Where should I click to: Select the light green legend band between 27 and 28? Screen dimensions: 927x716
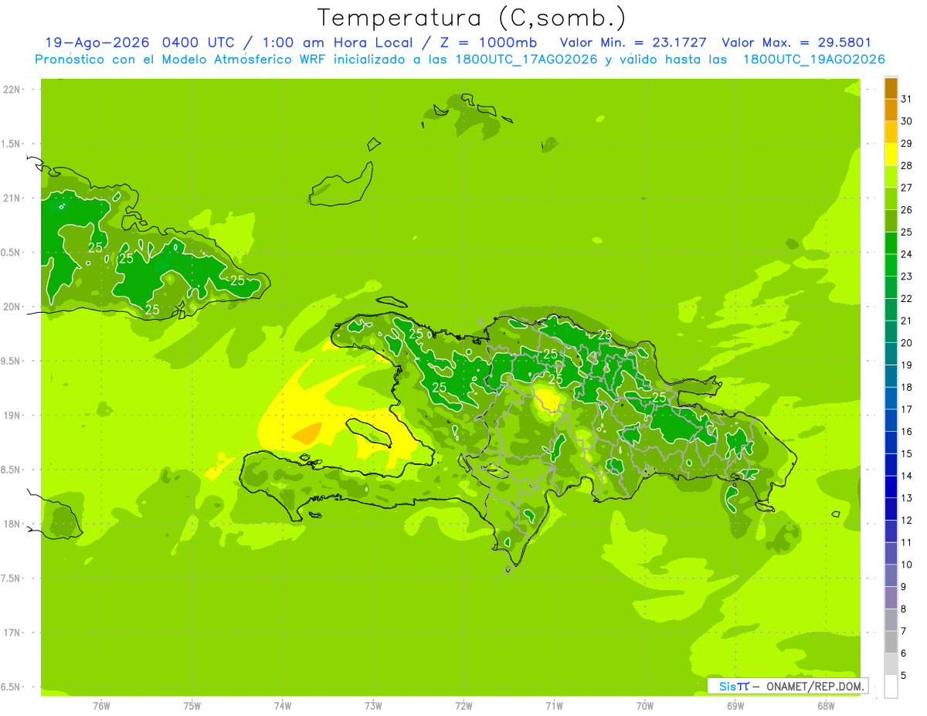coord(891,177)
